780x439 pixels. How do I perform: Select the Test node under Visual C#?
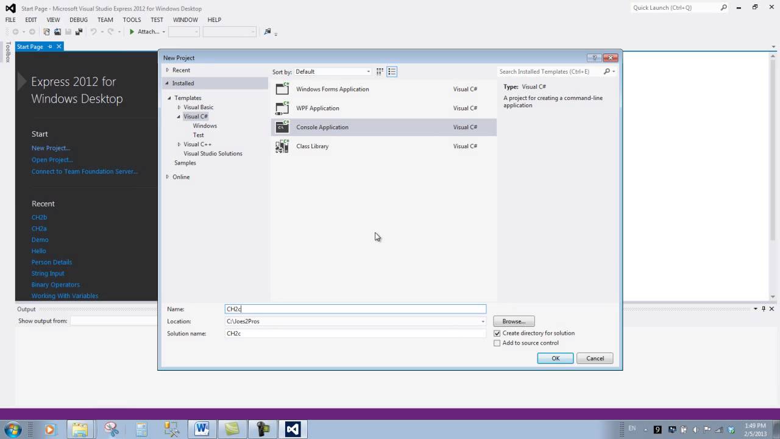tap(199, 135)
